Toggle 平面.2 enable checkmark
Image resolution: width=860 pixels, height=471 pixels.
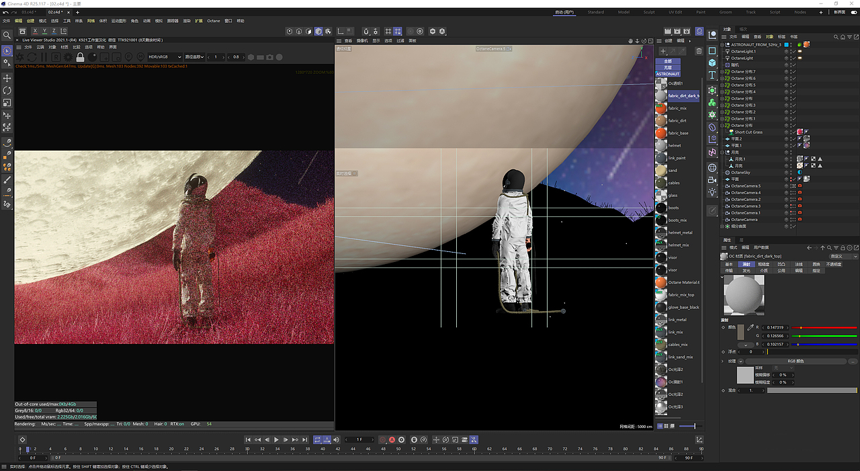coord(793,139)
